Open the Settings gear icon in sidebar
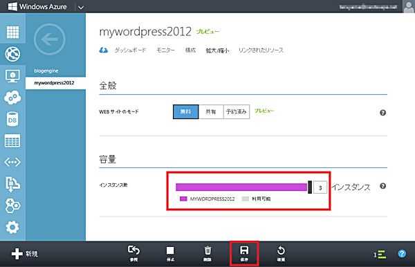The height and width of the screenshot is (267, 415). (x=12, y=227)
